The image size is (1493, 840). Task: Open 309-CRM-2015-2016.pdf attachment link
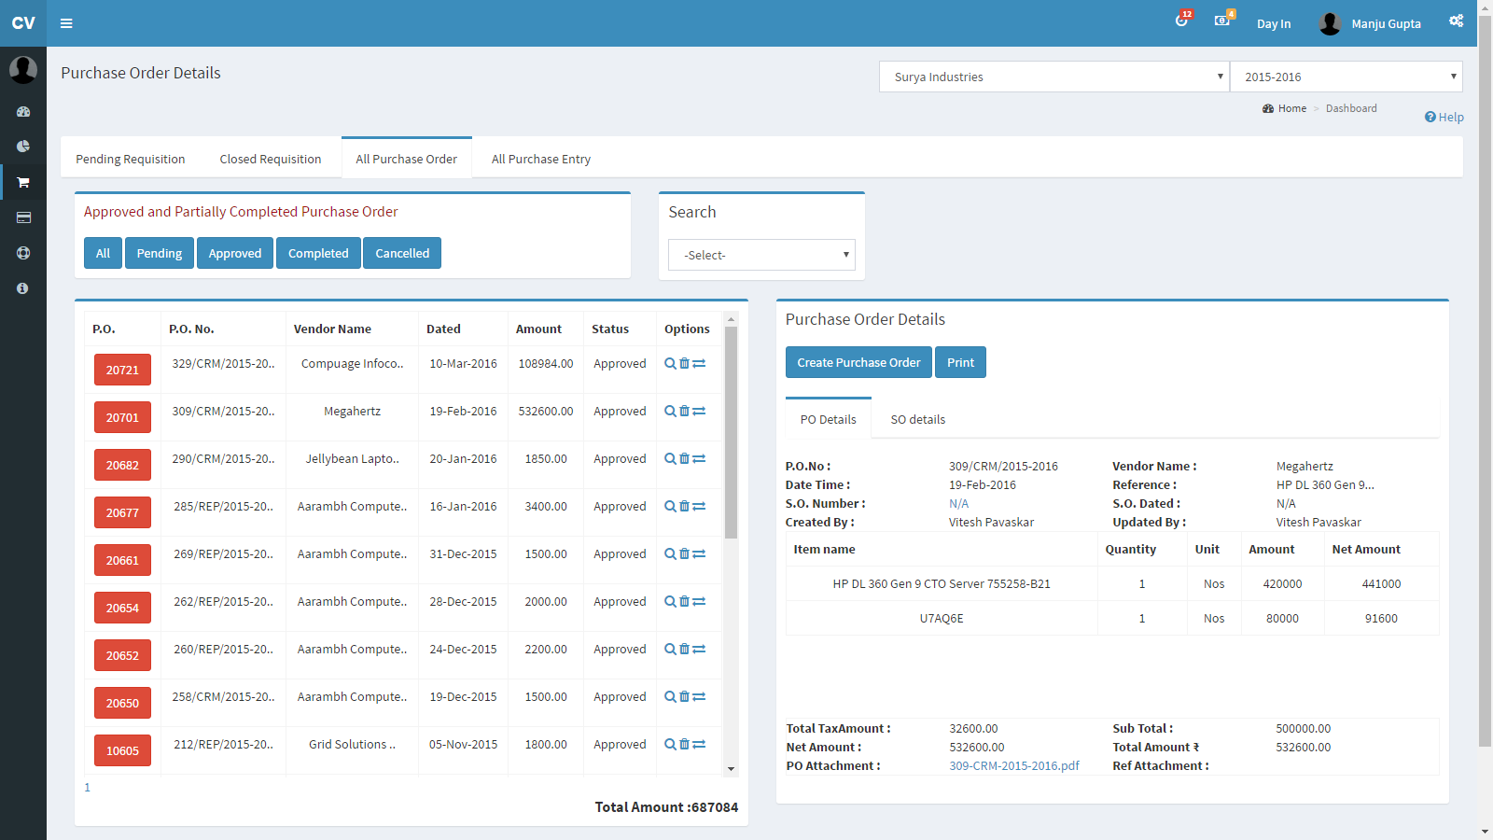pyautogui.click(x=1014, y=765)
